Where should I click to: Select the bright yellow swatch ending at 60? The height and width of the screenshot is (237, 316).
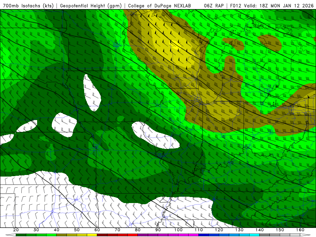point(92,235)
